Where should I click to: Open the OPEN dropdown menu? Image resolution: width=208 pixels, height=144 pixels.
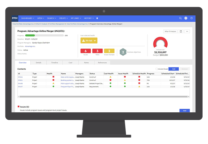[41, 18]
